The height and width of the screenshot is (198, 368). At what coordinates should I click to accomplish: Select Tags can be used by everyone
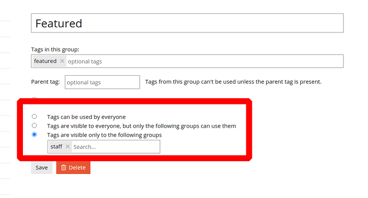34,116
